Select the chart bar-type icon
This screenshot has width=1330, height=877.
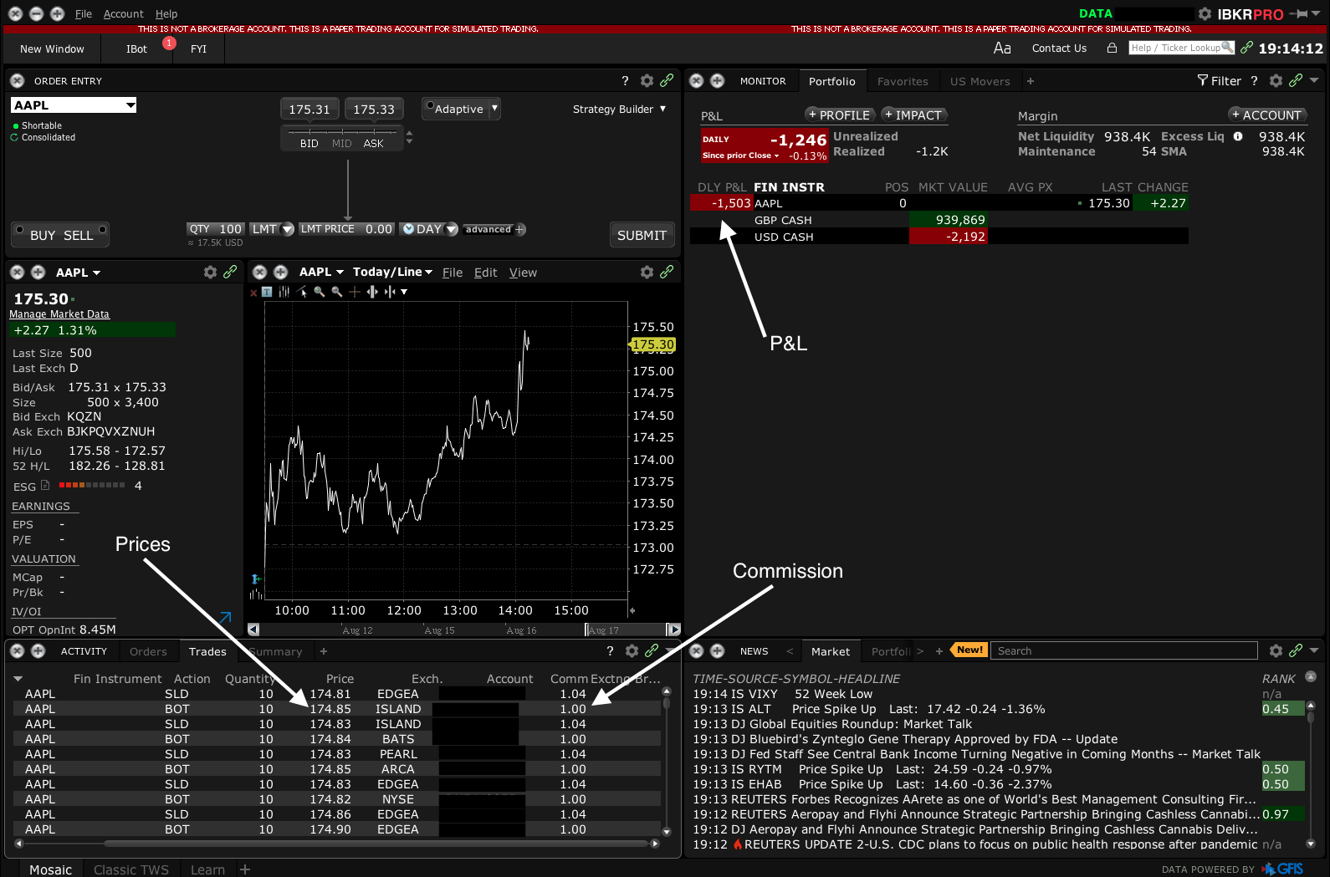(284, 292)
